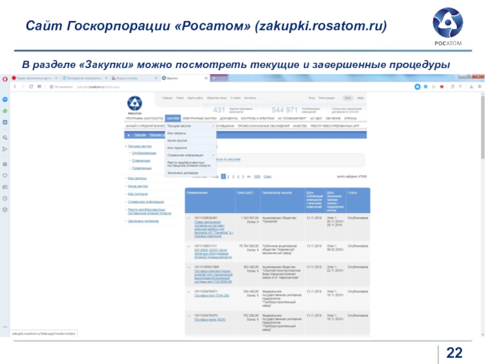Expand the row chevron for 362 400,00 purchase
The width and height of the screenshot is (485, 364).
pyautogui.click(x=189, y=267)
